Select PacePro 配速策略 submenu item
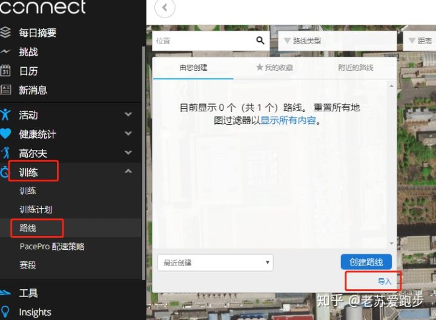 tap(52, 246)
